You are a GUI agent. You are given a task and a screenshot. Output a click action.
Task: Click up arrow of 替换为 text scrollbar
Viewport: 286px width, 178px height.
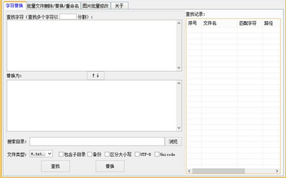pyautogui.click(x=179, y=83)
